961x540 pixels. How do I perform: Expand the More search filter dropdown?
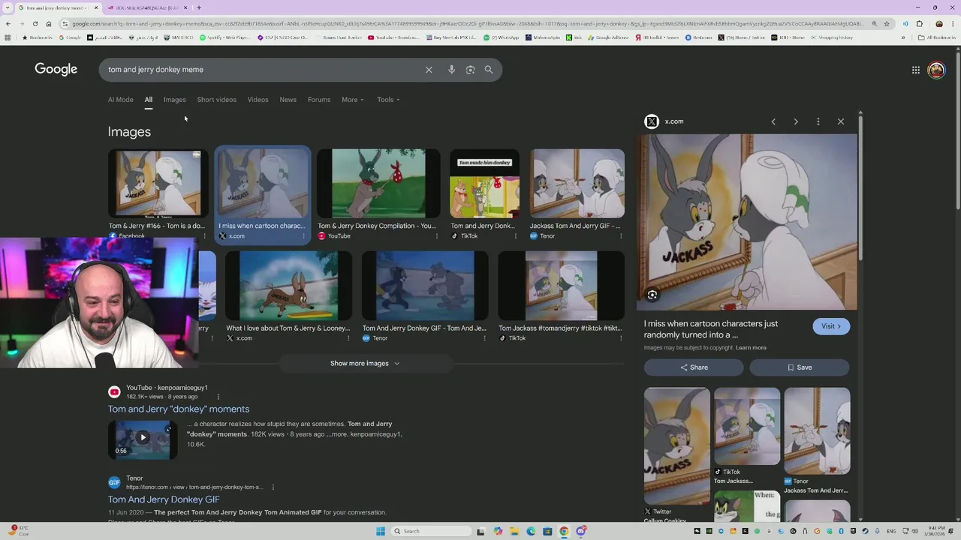point(353,100)
